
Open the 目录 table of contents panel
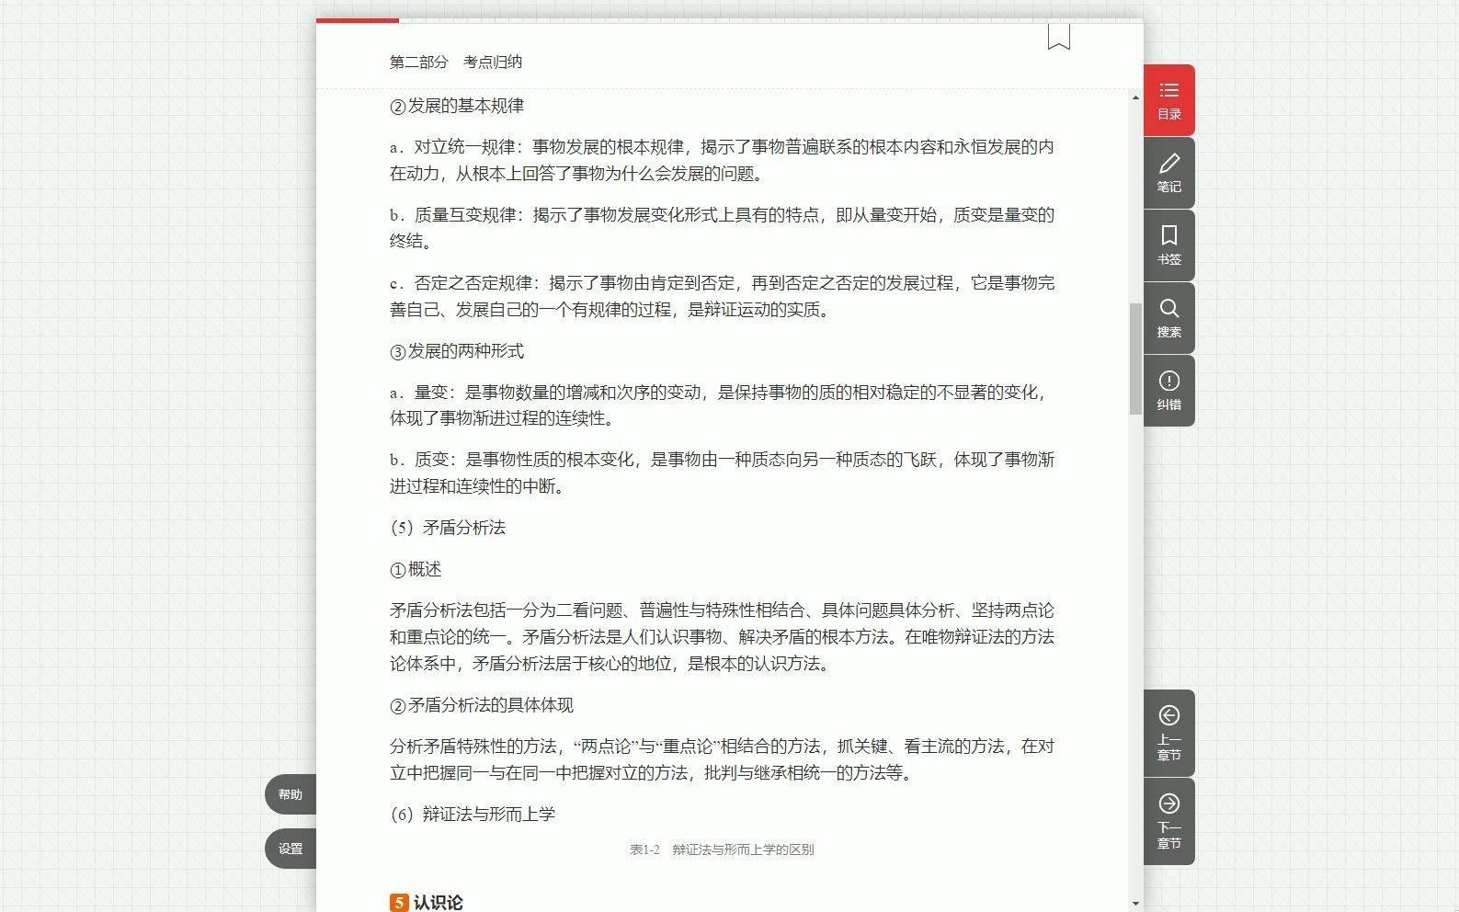pyautogui.click(x=1168, y=100)
